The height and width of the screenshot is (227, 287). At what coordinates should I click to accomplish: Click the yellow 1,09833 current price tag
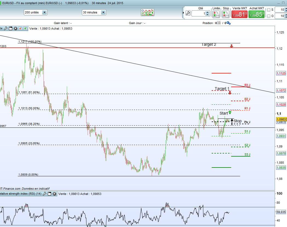282,119
